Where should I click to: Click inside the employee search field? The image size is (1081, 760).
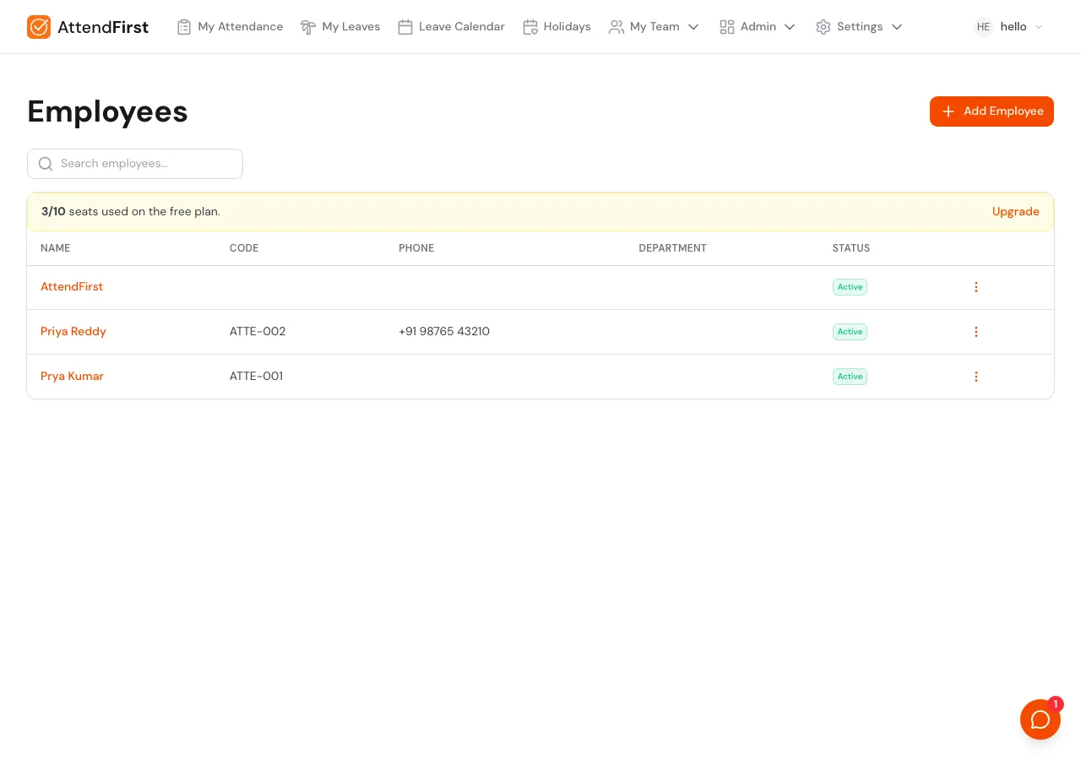coord(135,164)
